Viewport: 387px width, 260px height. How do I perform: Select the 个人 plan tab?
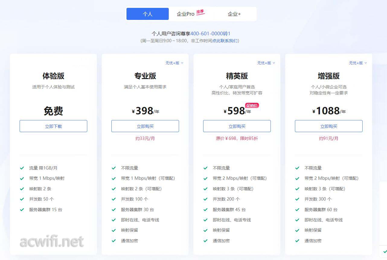(147, 14)
